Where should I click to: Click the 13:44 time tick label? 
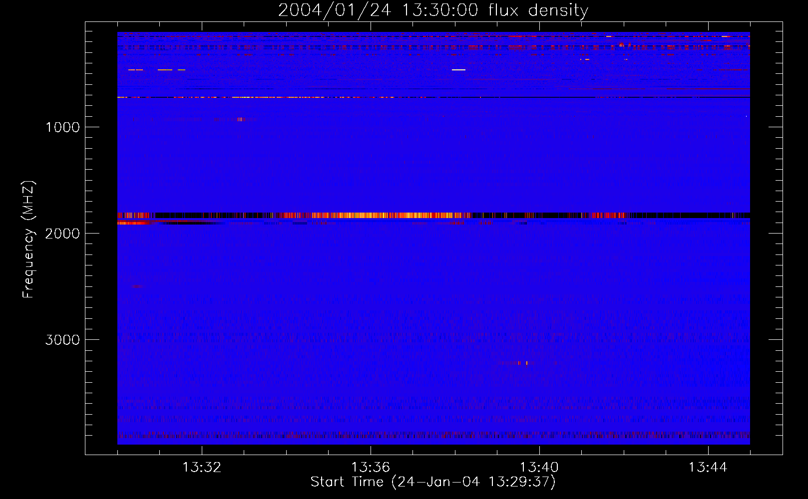708,468
